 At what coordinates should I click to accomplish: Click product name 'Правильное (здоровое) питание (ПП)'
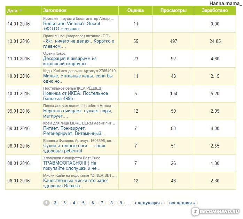click(76, 36)
